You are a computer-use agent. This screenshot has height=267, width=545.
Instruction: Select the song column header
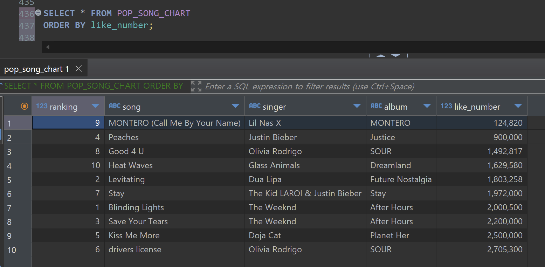(174, 106)
